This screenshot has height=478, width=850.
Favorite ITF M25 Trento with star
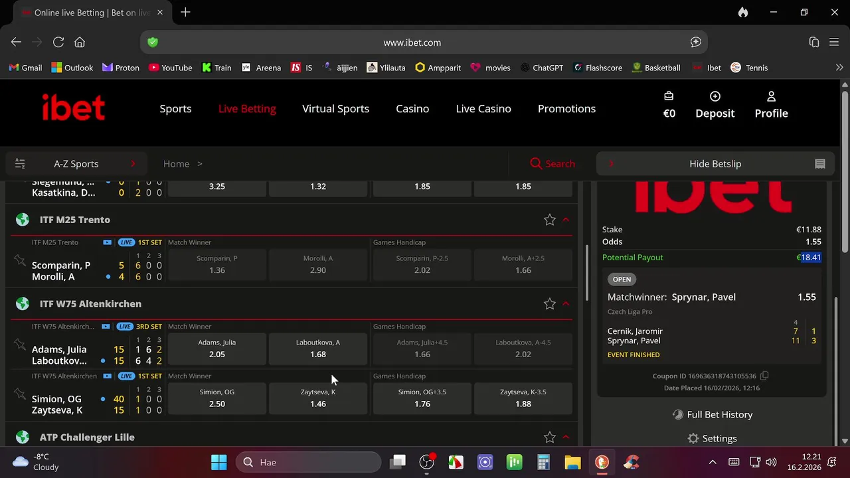[x=549, y=220]
